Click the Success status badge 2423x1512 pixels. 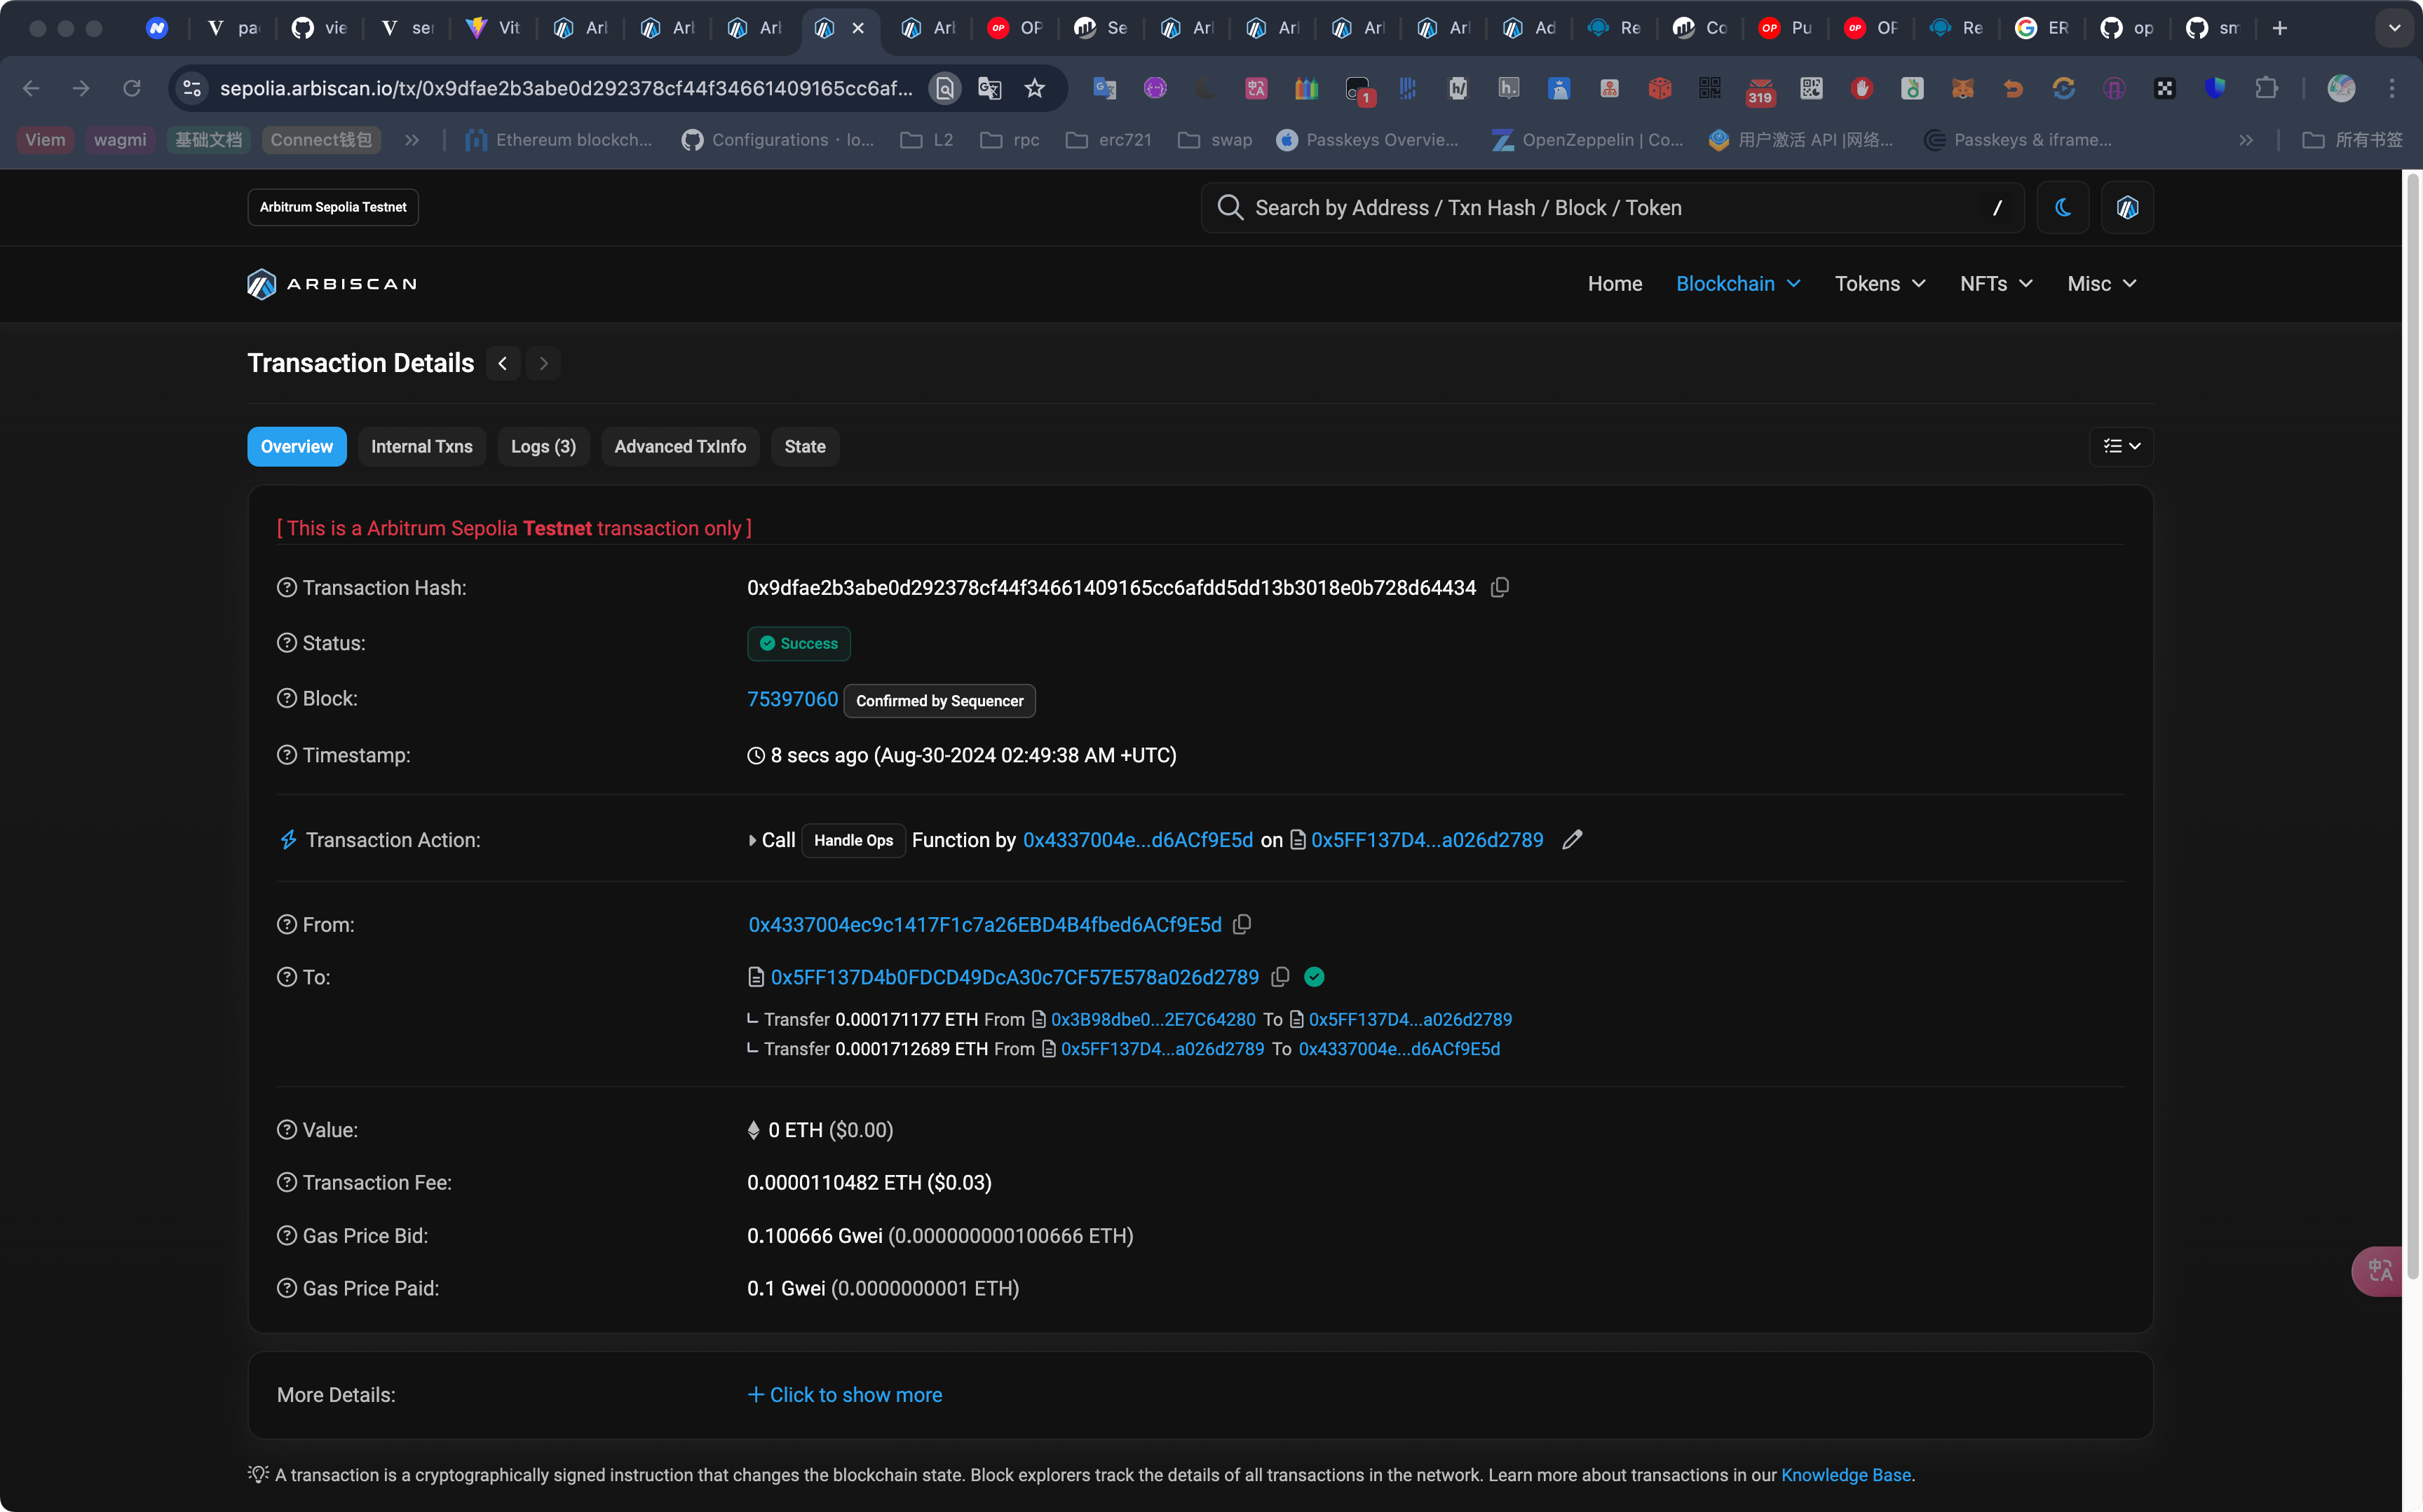pos(799,644)
